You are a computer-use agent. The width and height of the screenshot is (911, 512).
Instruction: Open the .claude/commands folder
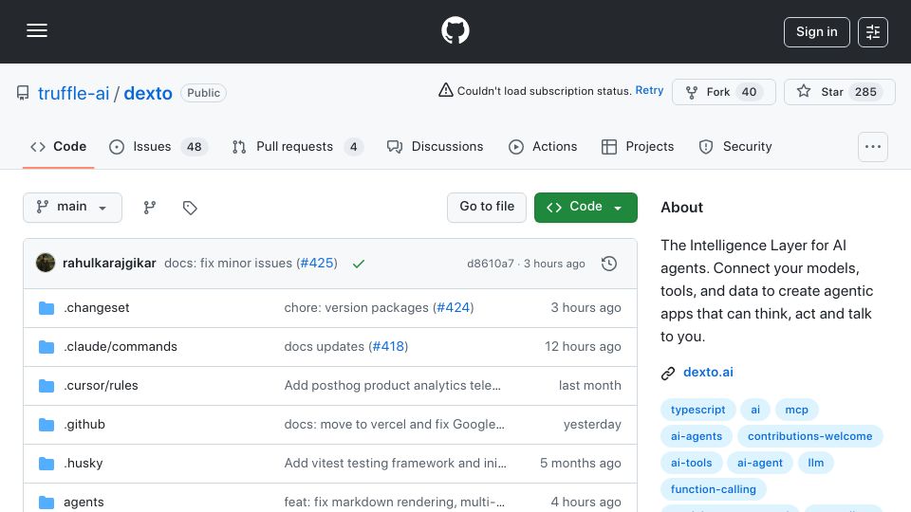click(121, 347)
